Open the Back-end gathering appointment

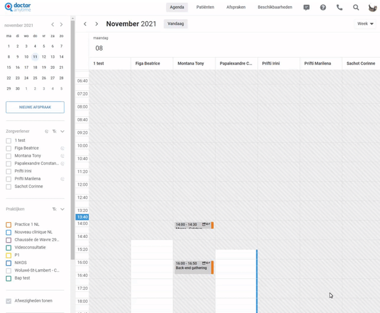(192, 267)
